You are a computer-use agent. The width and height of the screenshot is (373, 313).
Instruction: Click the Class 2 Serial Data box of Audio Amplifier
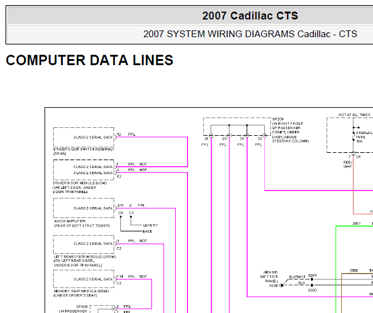tap(84, 208)
